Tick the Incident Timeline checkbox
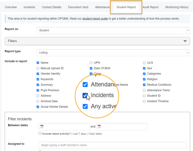 (144, 101)
